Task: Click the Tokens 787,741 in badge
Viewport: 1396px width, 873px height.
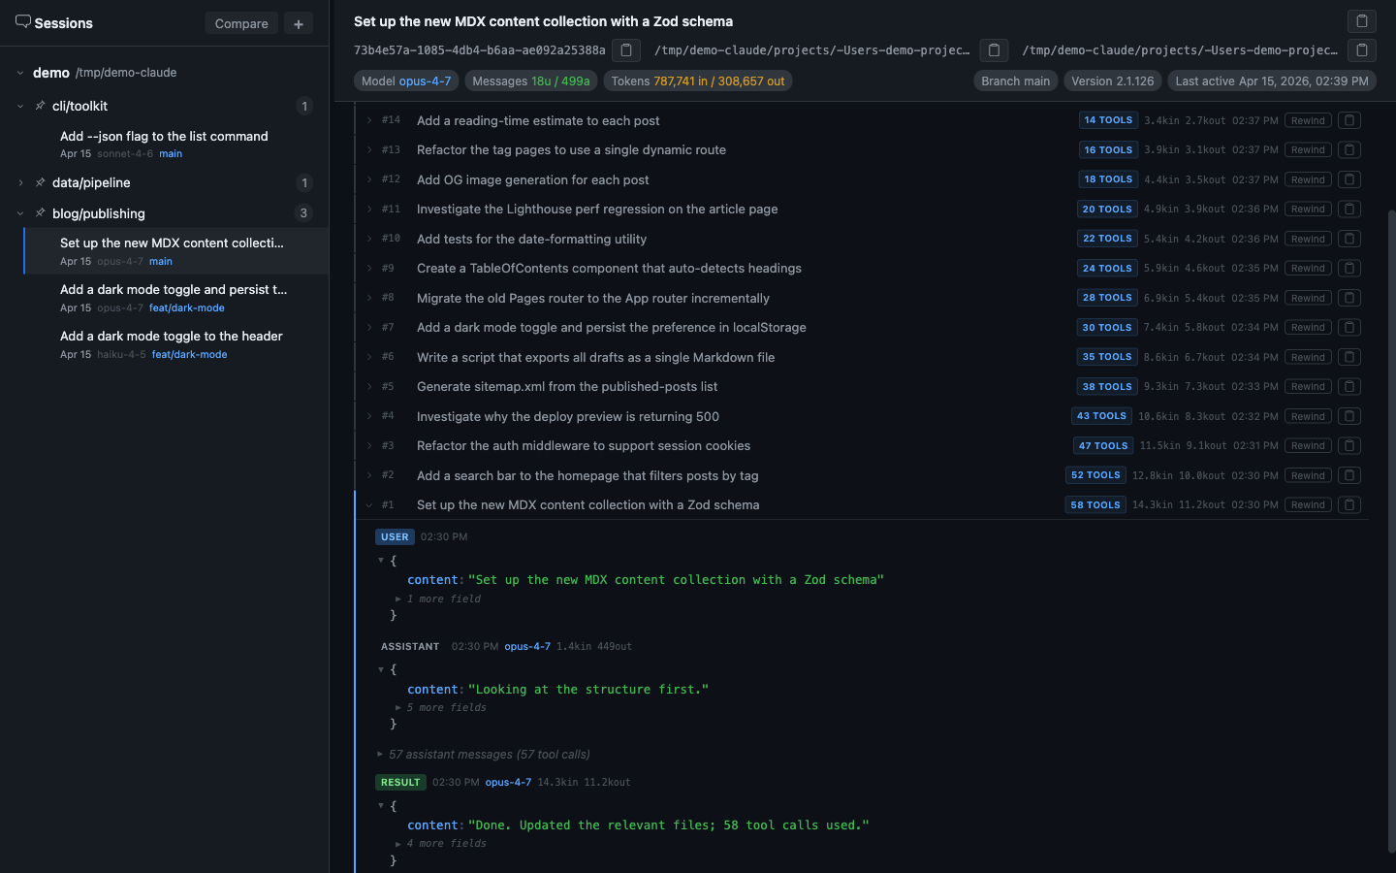Action: (698, 81)
